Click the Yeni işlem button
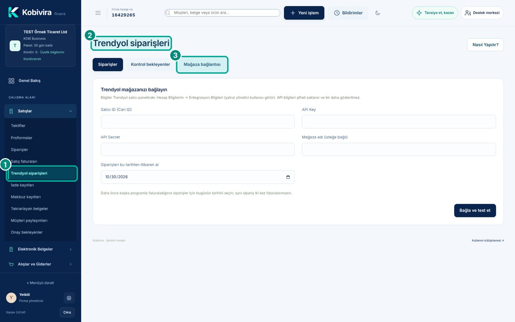This screenshot has height=322, width=515. 304,13
